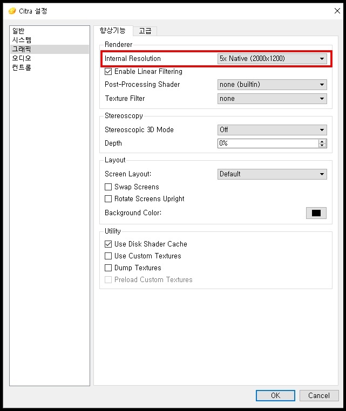This screenshot has width=346, height=411.
Task: Open the Texture Filter dropdown
Action: click(x=272, y=99)
